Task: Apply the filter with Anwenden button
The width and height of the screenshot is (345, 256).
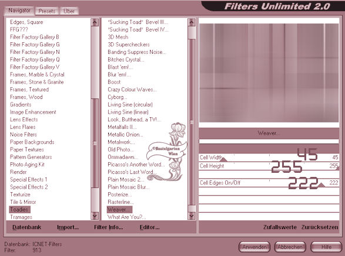Action: coord(254,247)
